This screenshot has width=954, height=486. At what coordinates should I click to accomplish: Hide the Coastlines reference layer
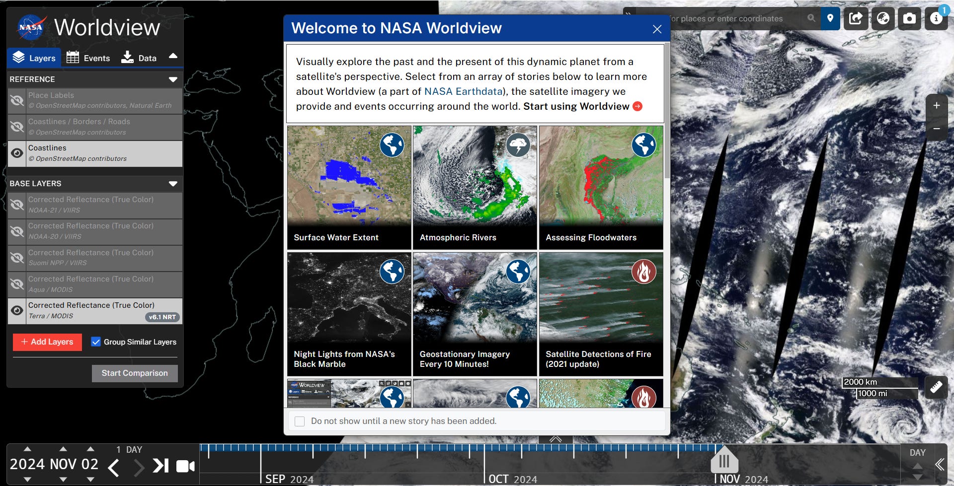point(17,153)
